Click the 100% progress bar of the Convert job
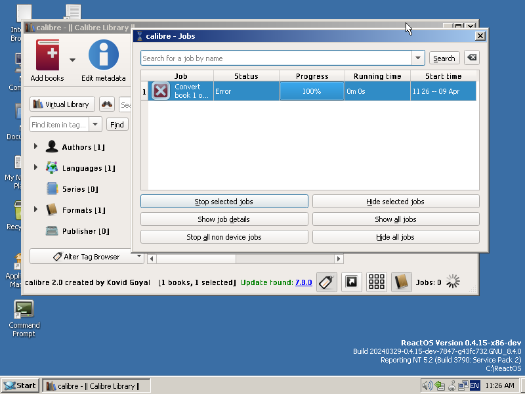The height and width of the screenshot is (394, 525). pos(312,91)
